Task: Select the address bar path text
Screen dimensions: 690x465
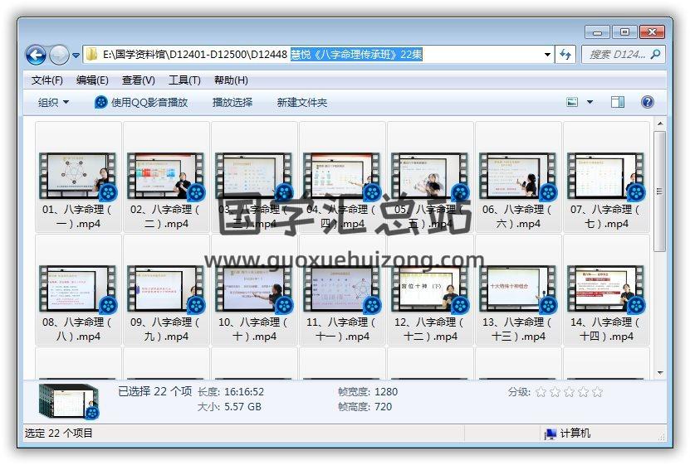Action: [x=262, y=55]
